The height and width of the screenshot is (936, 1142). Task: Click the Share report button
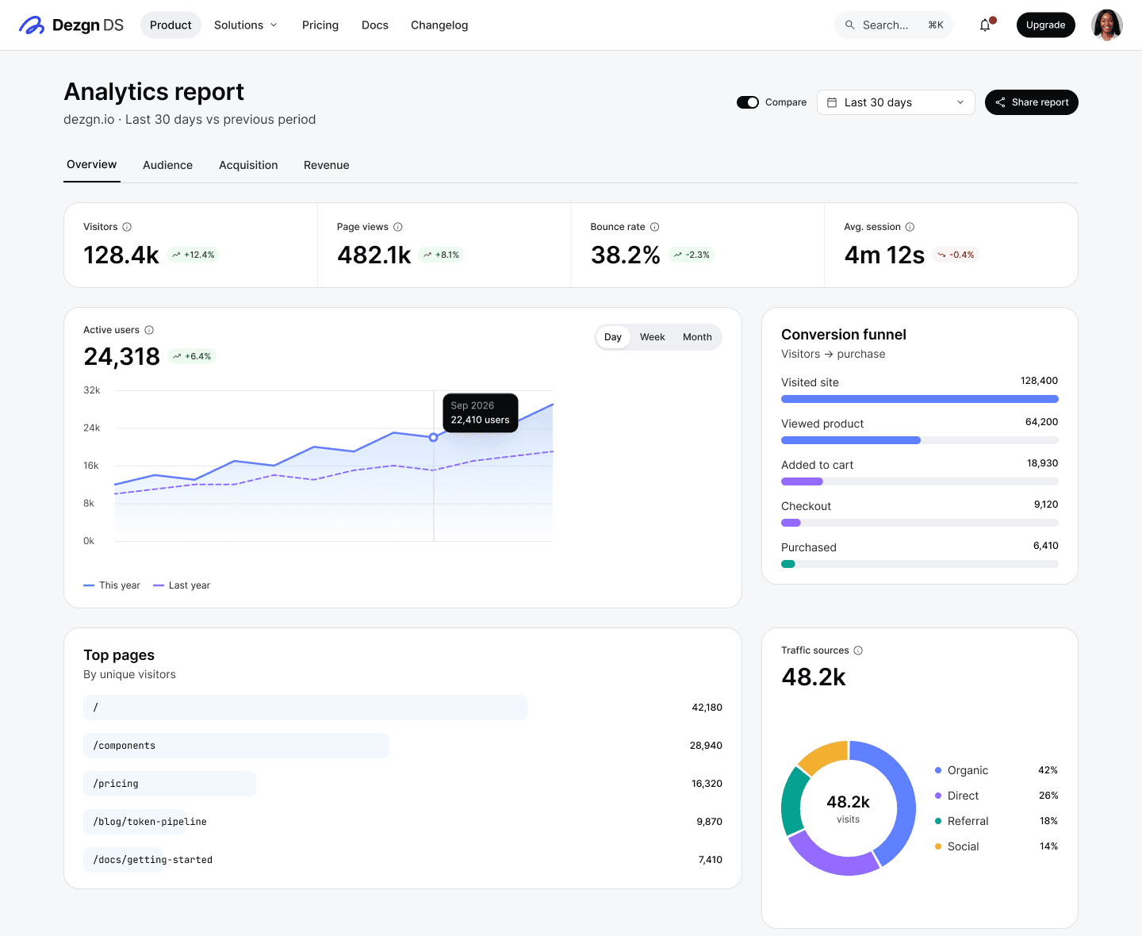(1032, 102)
